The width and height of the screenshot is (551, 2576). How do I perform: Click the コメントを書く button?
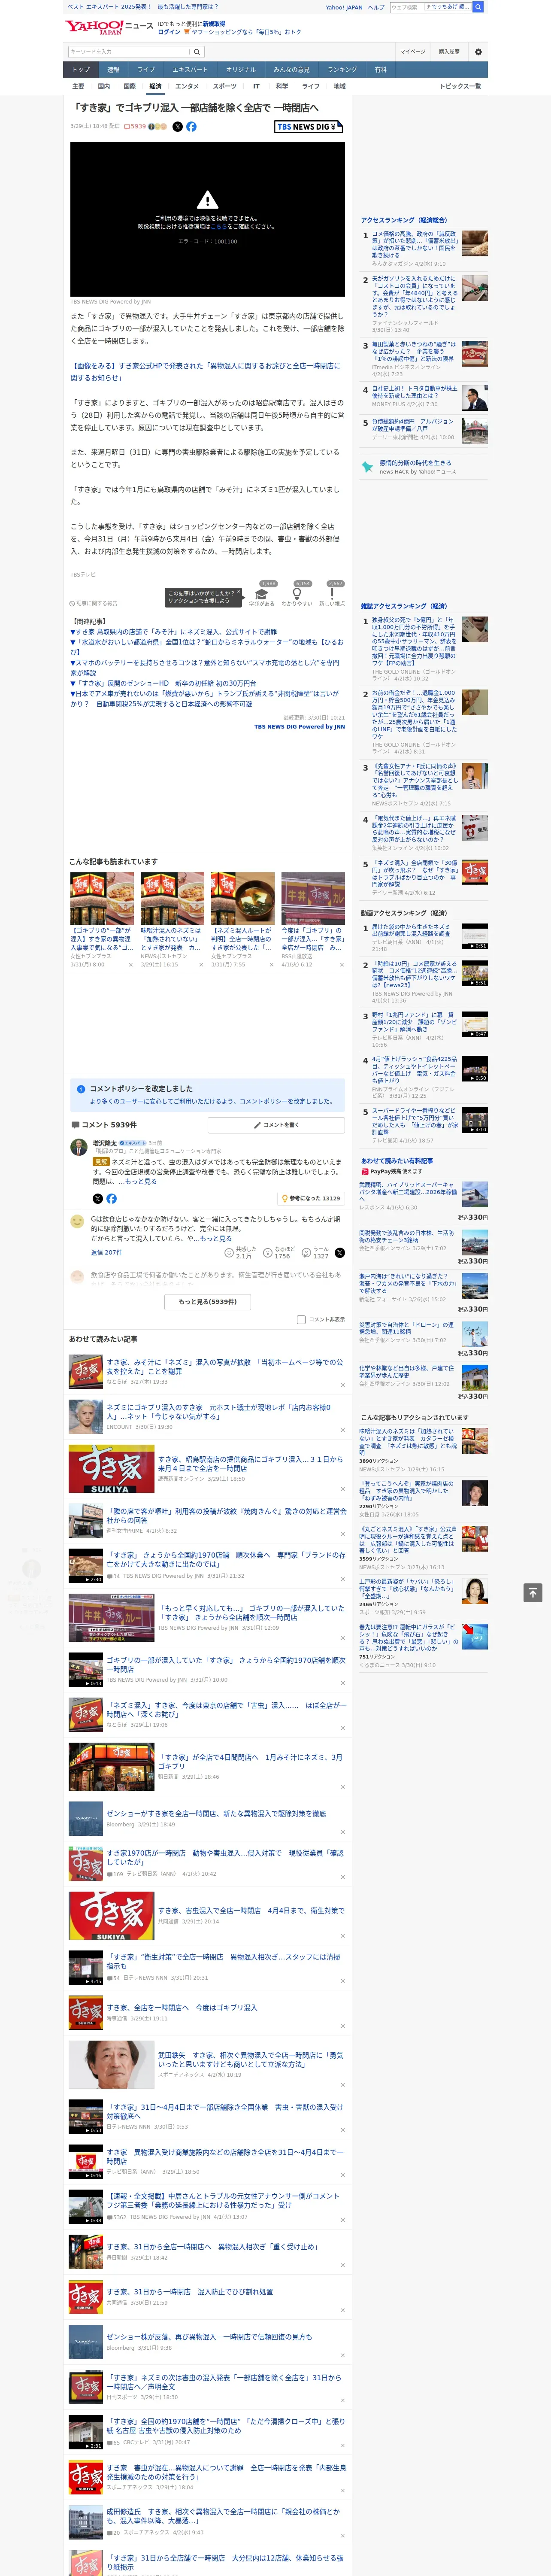pyautogui.click(x=277, y=1125)
